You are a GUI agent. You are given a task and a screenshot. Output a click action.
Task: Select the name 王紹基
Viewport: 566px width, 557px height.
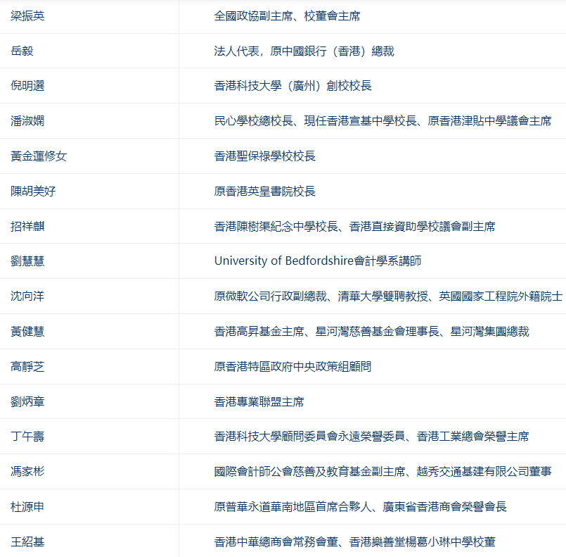[27, 542]
